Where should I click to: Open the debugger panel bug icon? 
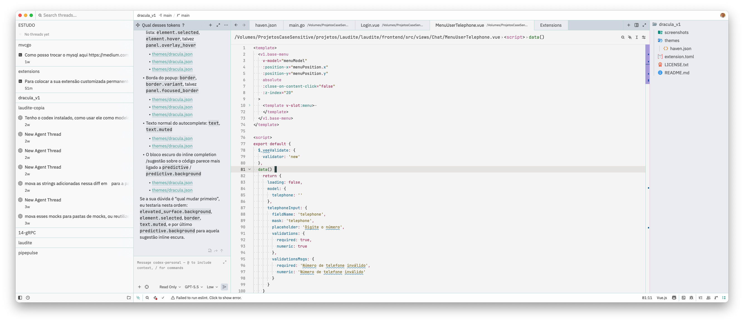click(x=691, y=298)
